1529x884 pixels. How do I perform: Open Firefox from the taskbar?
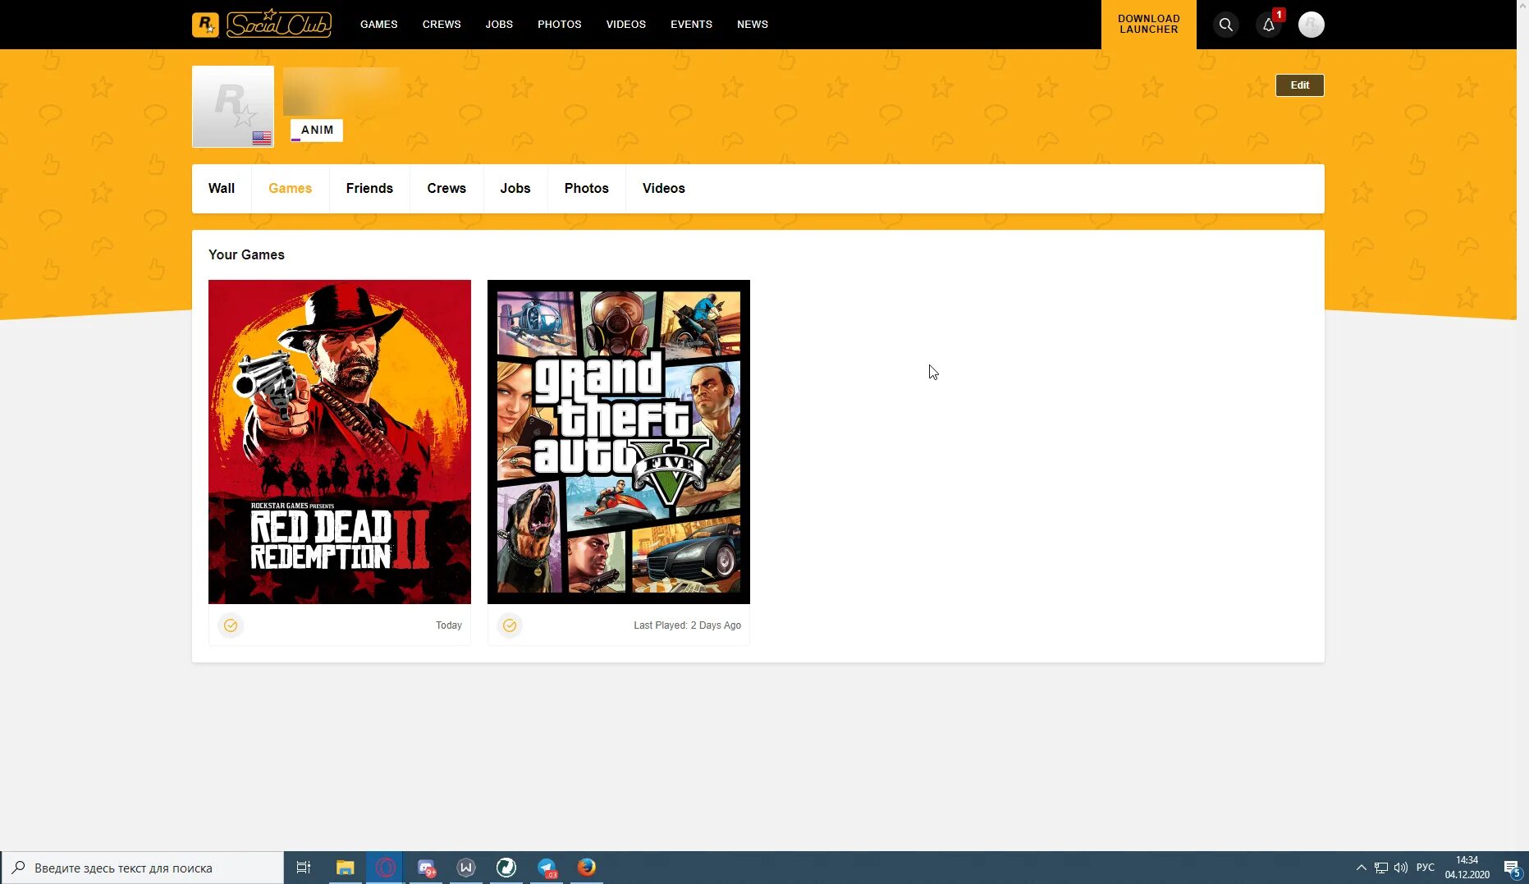tap(587, 868)
